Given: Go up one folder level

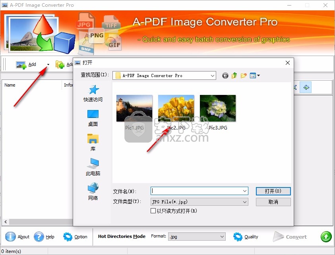Looking at the screenshot, I should click(x=234, y=75).
